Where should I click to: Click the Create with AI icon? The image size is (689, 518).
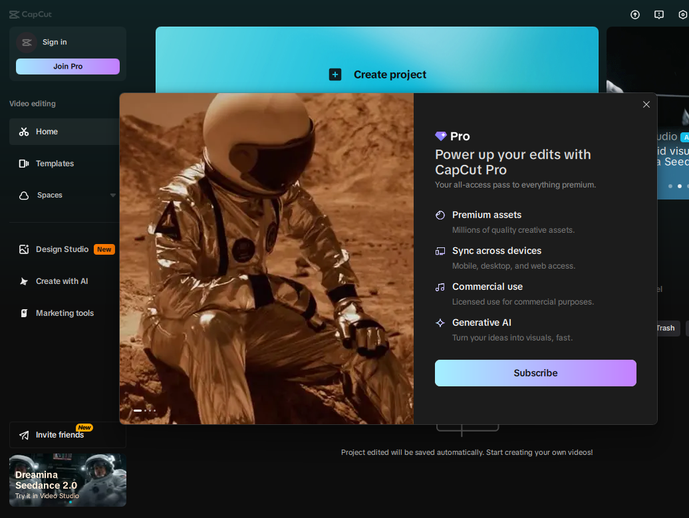tap(24, 281)
